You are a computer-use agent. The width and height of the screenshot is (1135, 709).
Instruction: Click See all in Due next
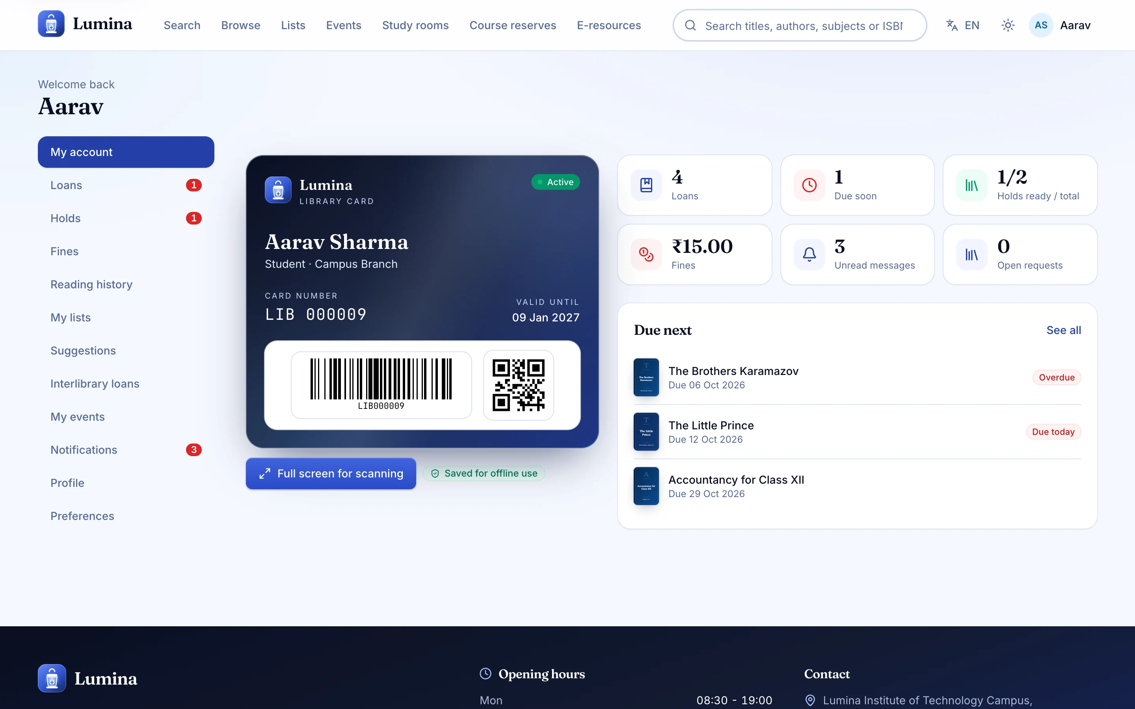point(1064,330)
